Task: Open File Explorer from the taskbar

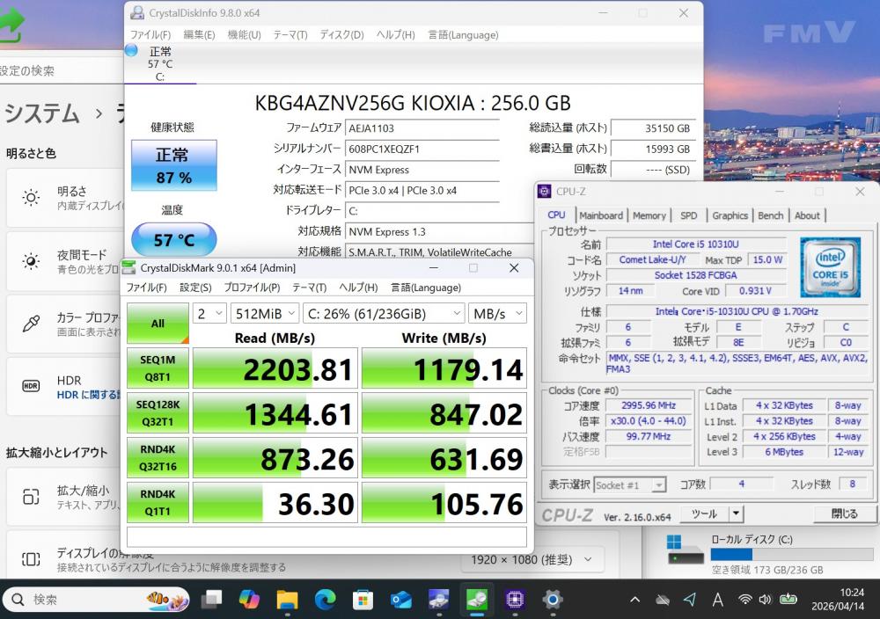Action: click(x=287, y=600)
